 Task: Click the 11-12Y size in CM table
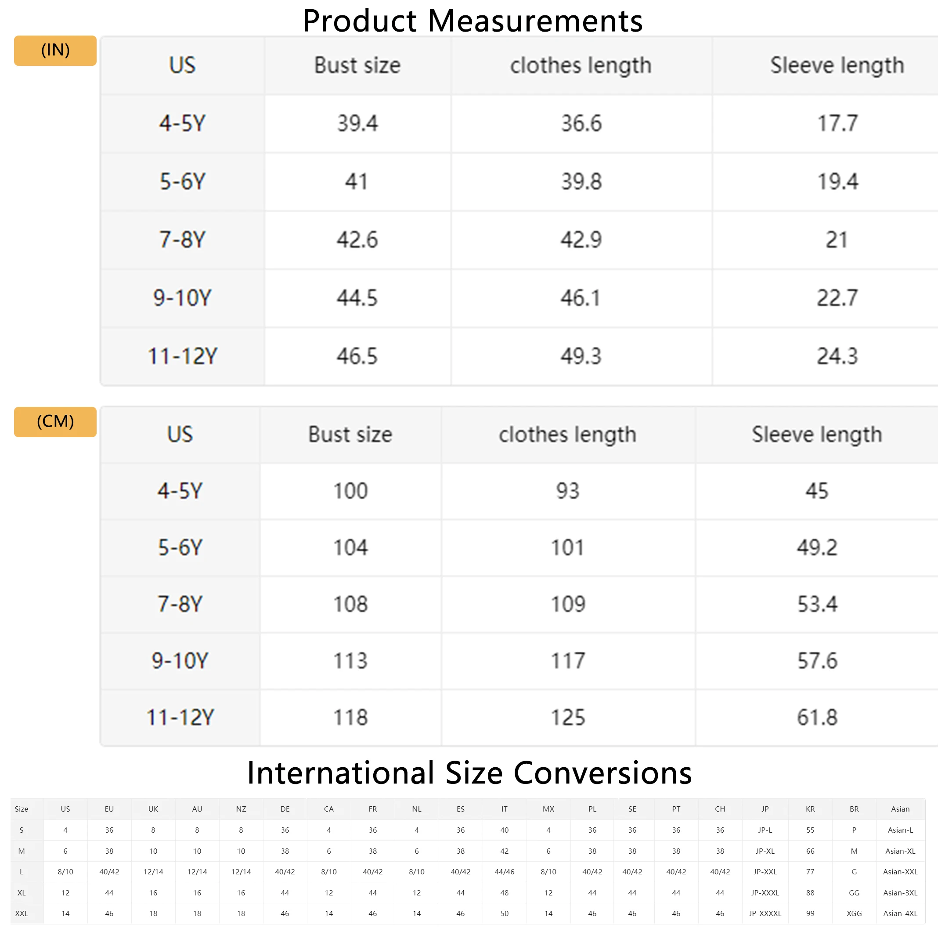[180, 717]
